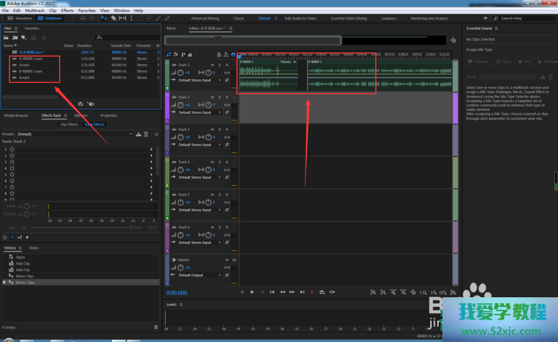
Task: Open the fx effects view in editor
Action: (x=176, y=54)
